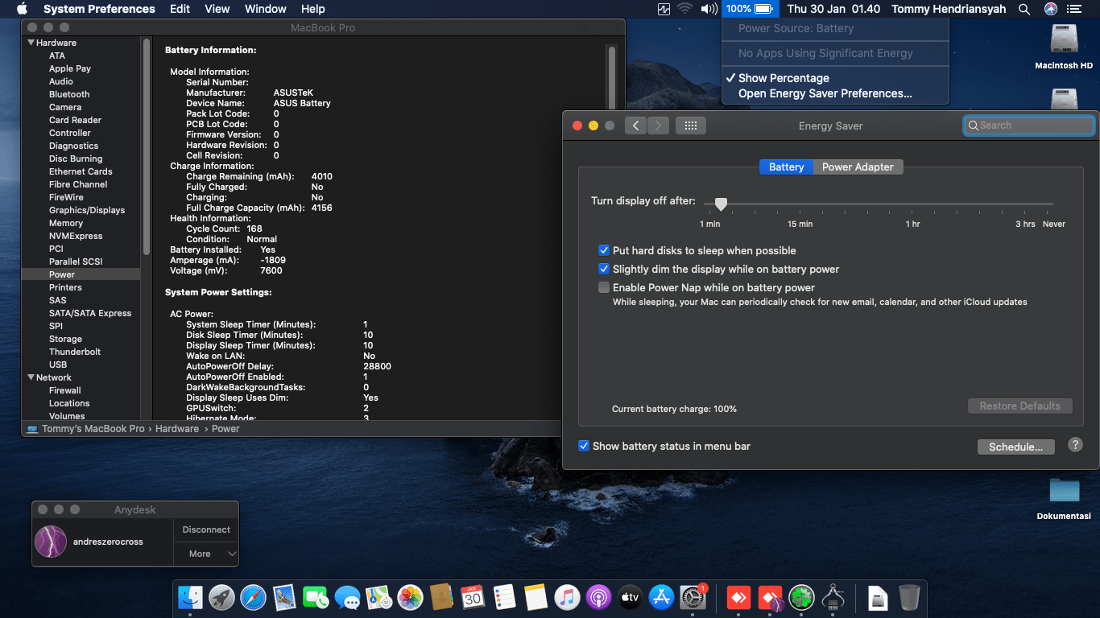Open Calendar icon showing 30 in Dock

473,597
